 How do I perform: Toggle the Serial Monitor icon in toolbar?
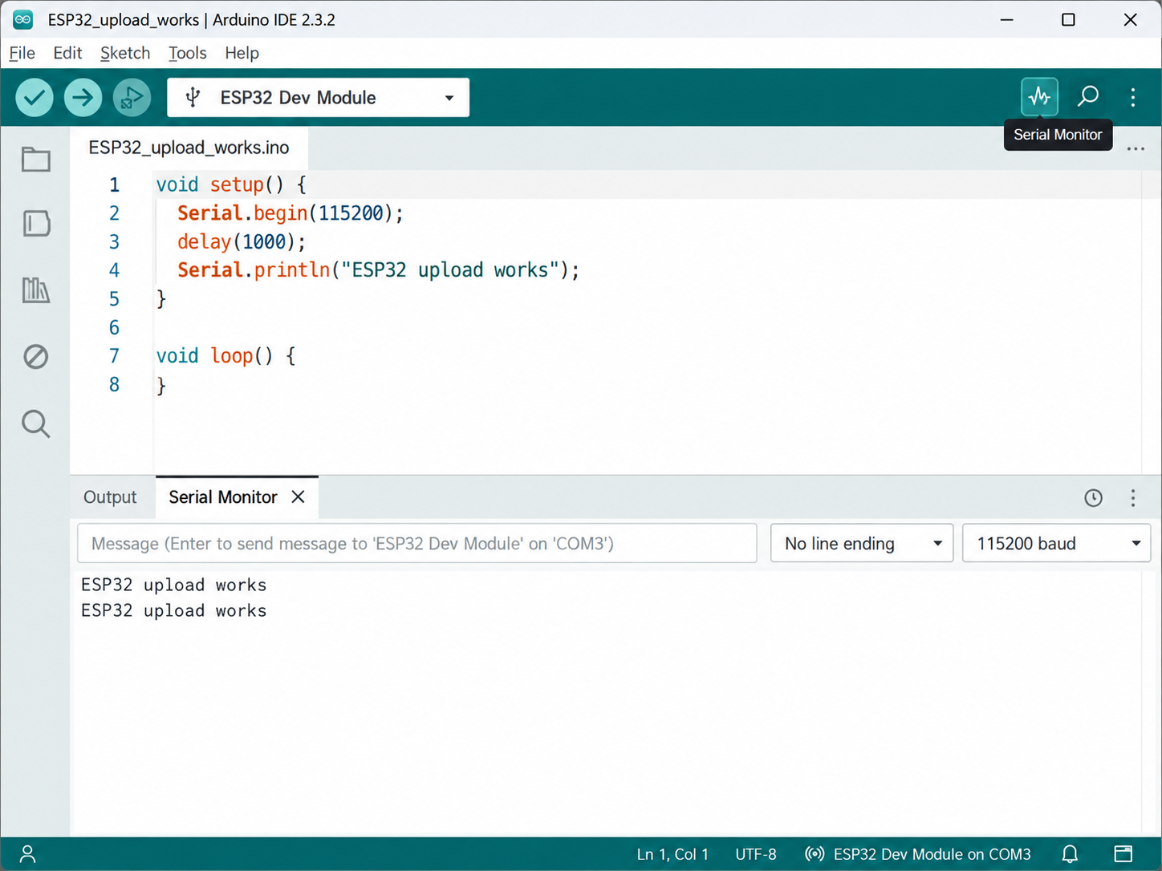pos(1039,97)
